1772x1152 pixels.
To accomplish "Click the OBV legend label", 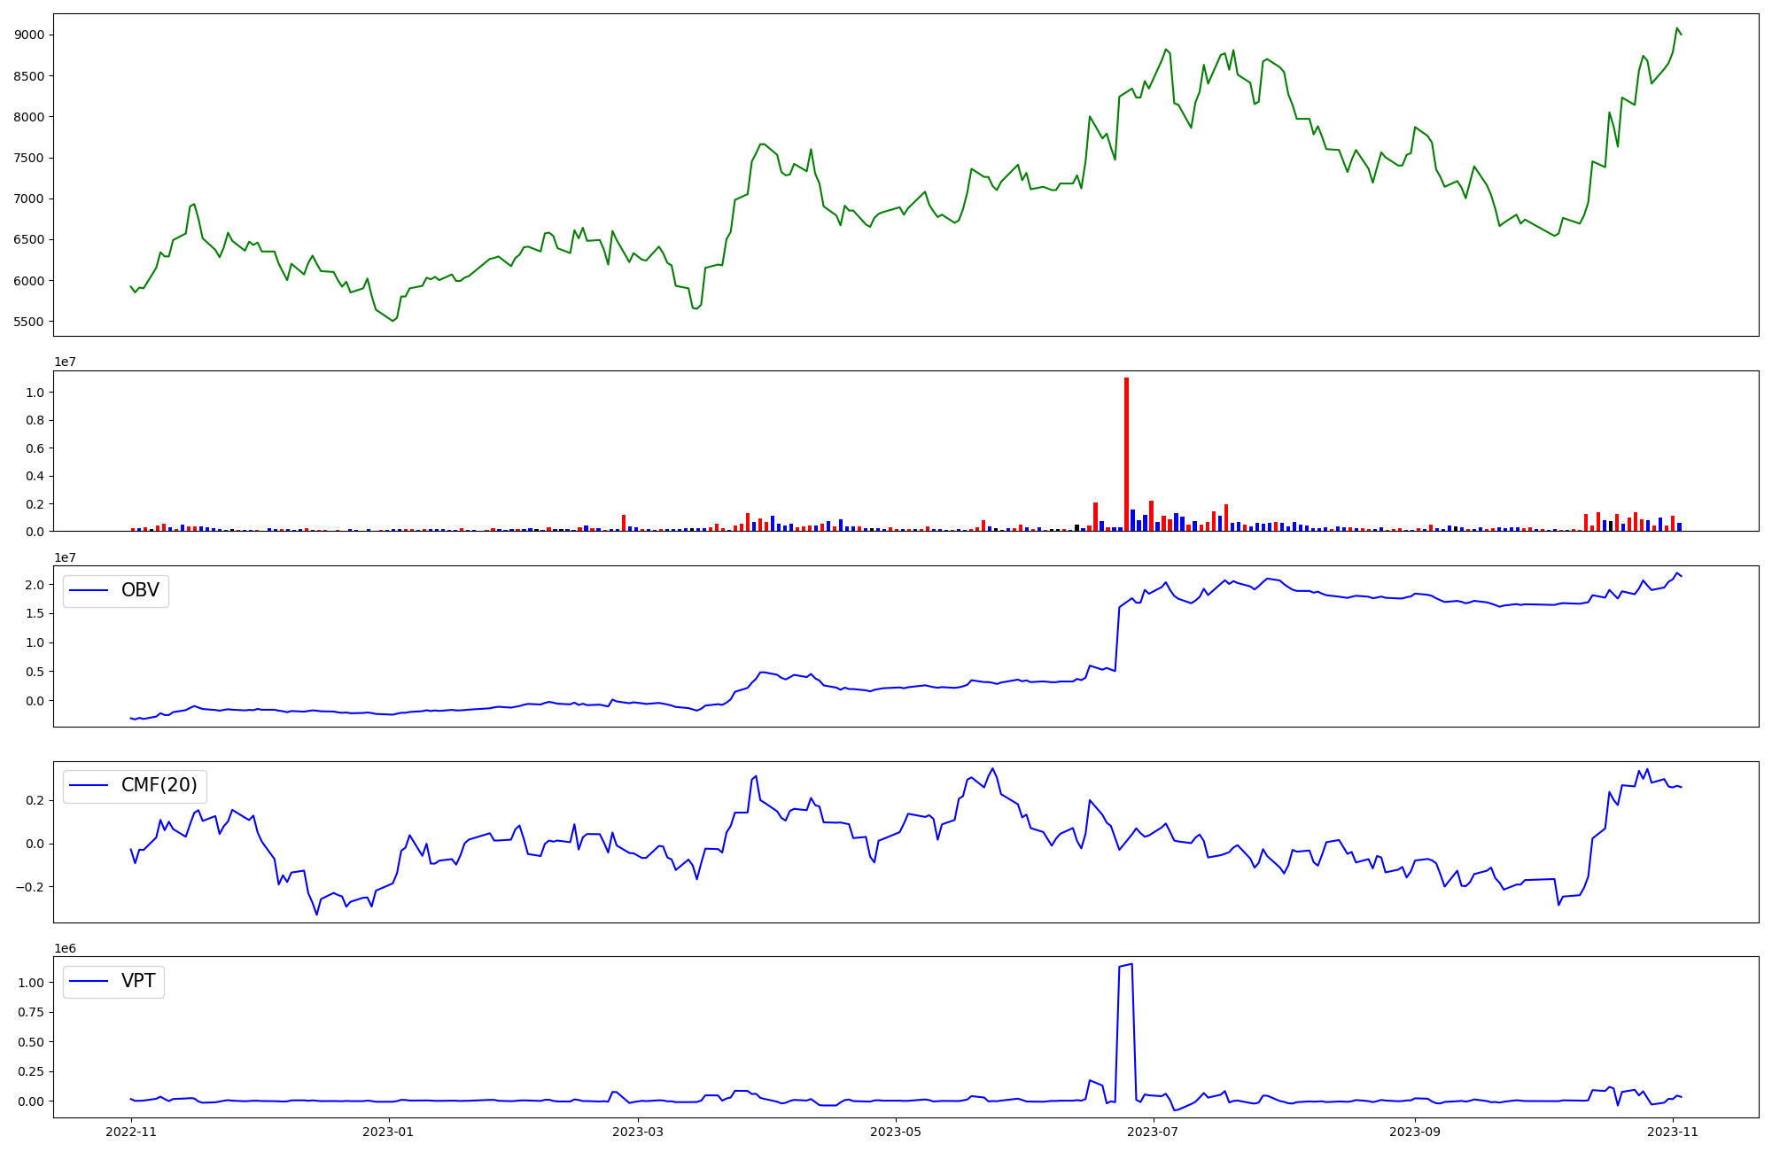I will tap(140, 590).
